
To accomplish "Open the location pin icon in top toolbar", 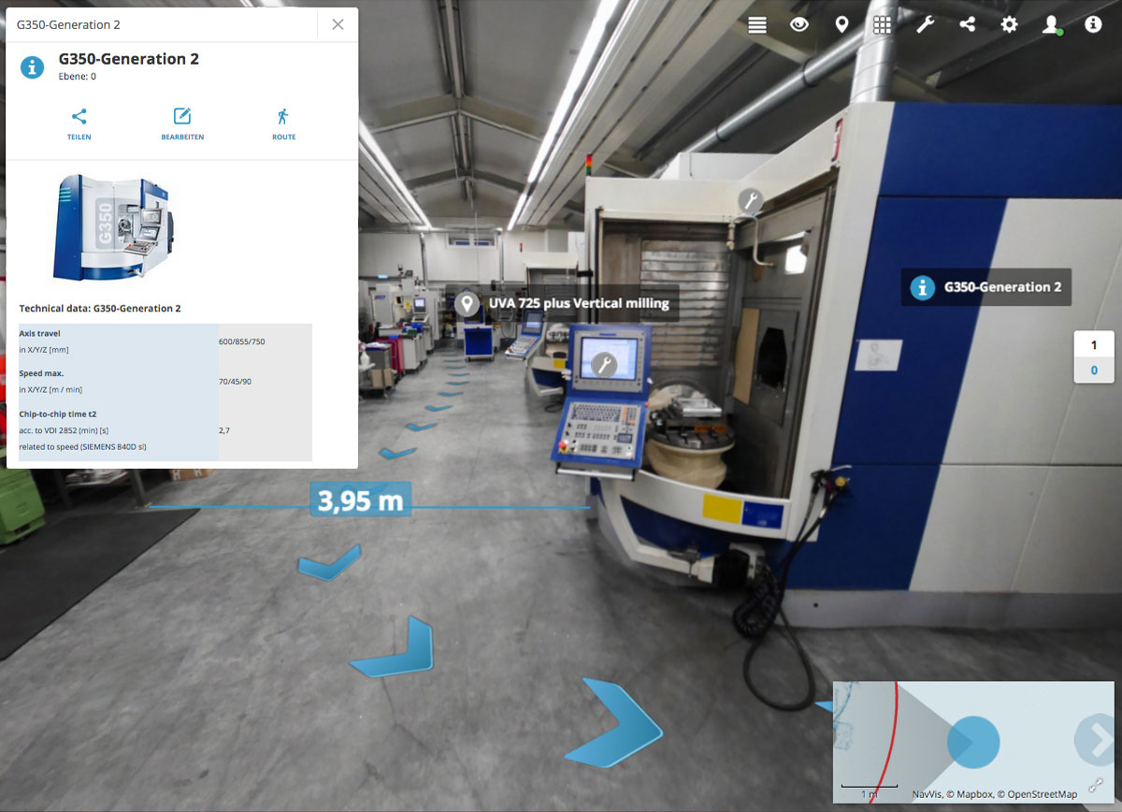I will (x=841, y=25).
